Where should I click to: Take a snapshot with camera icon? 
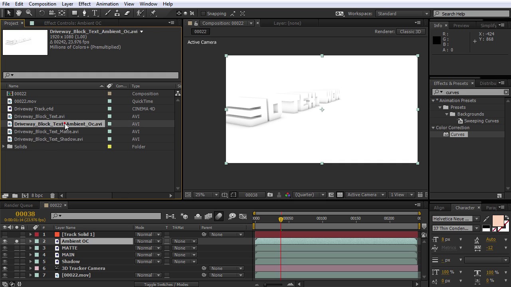270,195
